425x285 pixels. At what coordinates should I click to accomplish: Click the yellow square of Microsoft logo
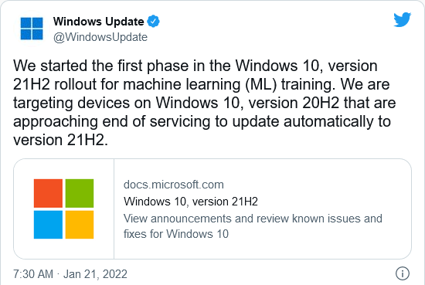click(80, 225)
